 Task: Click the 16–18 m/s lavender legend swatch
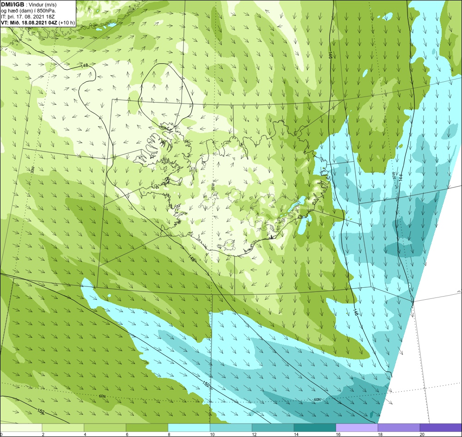coord(357,427)
